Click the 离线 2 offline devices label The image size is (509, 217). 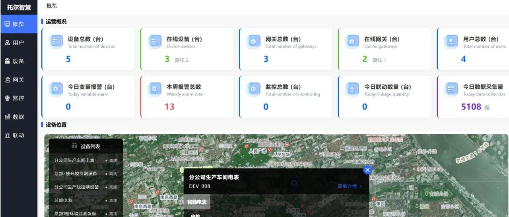pyautogui.click(x=182, y=60)
